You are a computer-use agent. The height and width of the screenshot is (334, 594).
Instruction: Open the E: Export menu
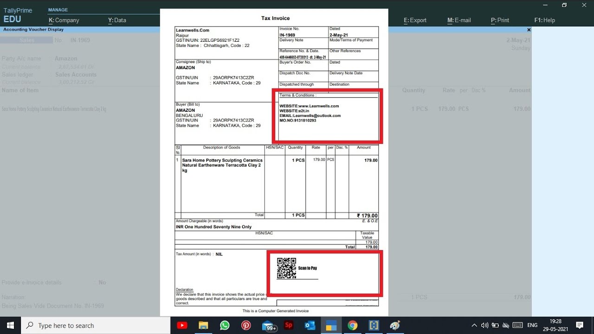pos(415,20)
